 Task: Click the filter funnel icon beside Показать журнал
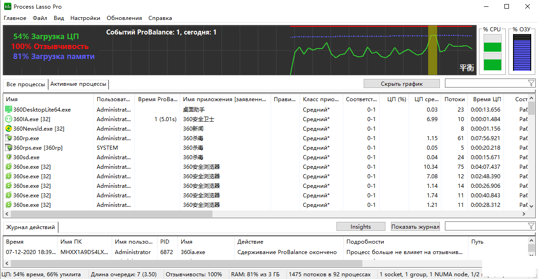point(531,226)
